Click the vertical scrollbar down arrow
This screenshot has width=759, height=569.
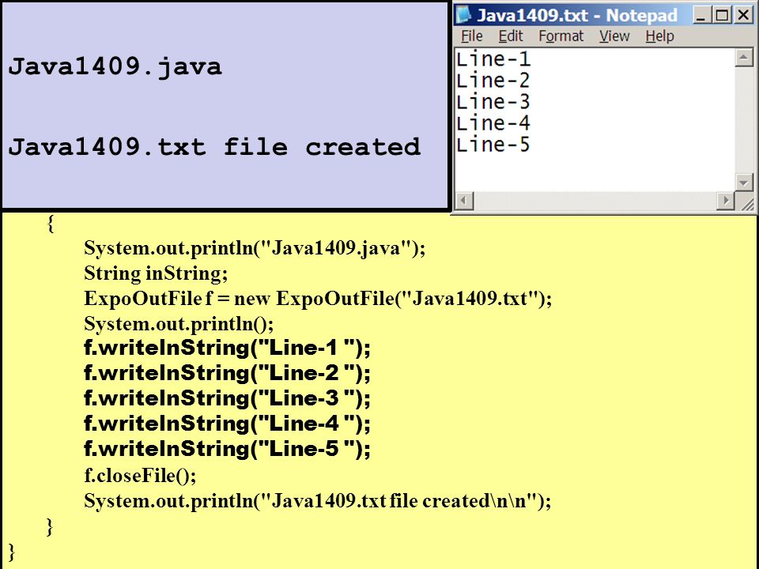pos(743,182)
